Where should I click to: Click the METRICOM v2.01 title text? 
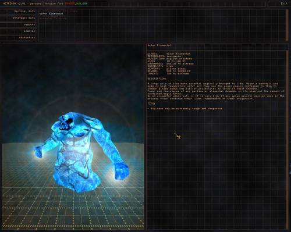click(15, 3)
